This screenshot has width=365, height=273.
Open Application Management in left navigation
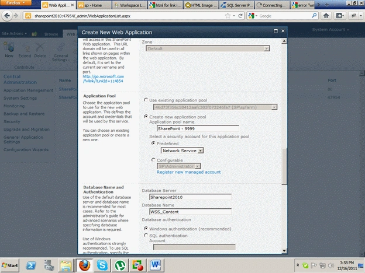click(x=28, y=90)
